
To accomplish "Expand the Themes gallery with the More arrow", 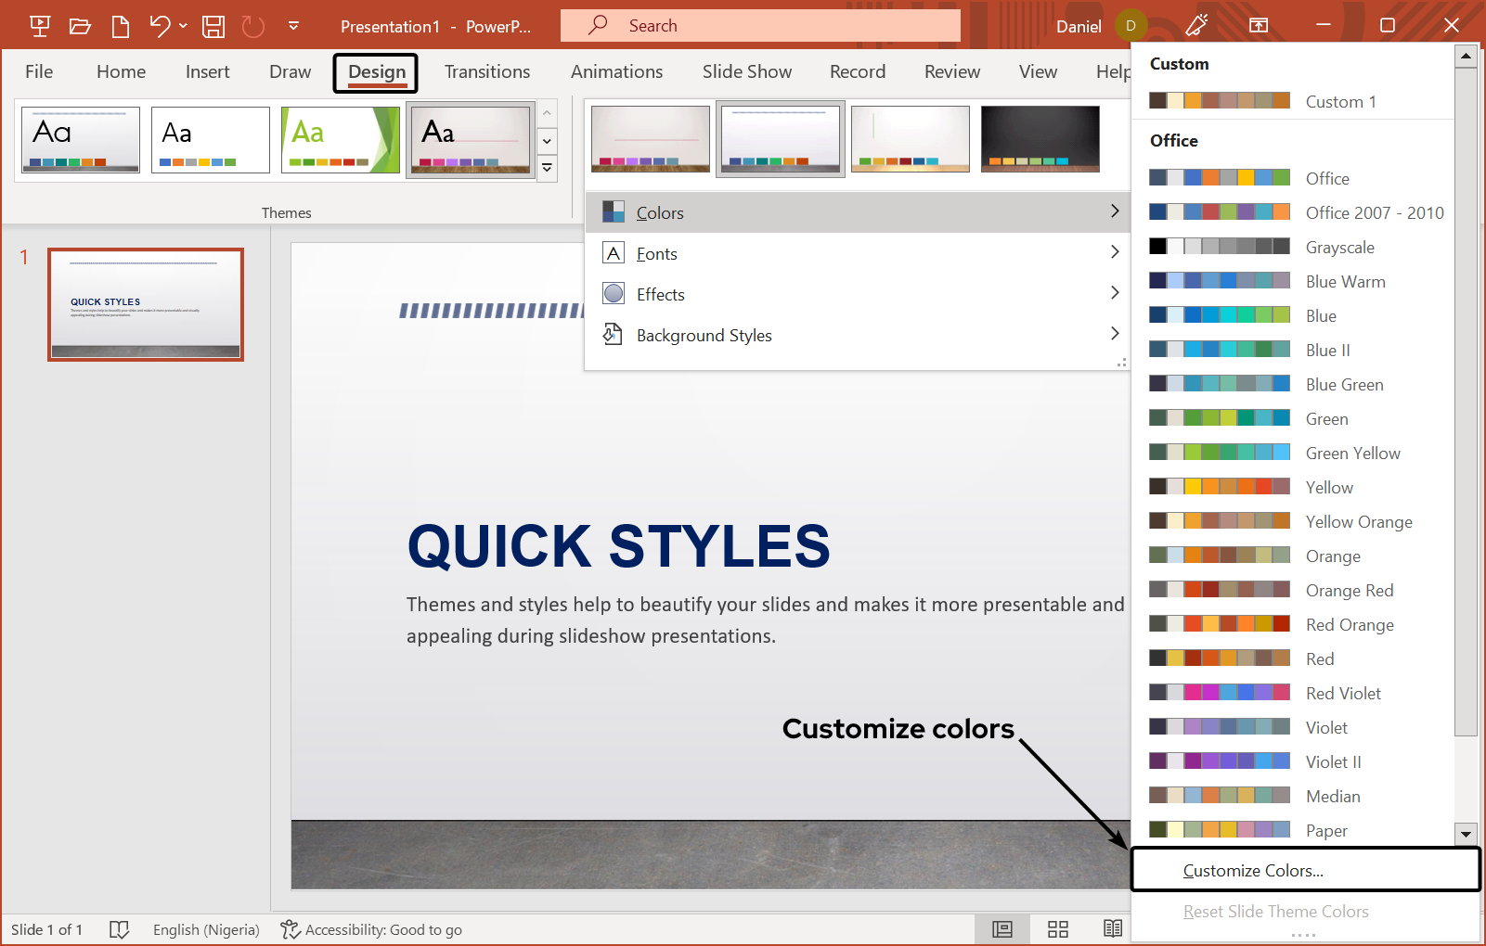I will tap(547, 168).
